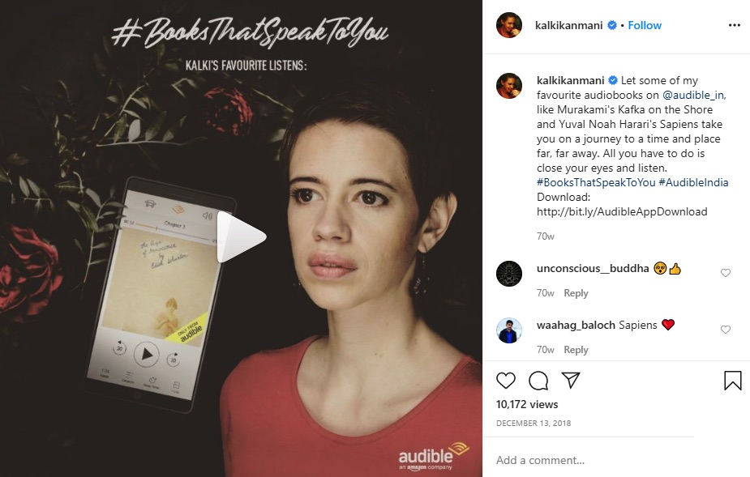750x477 pixels.
Task: Open the #AudibleIndia hashtag
Action: coord(693,182)
